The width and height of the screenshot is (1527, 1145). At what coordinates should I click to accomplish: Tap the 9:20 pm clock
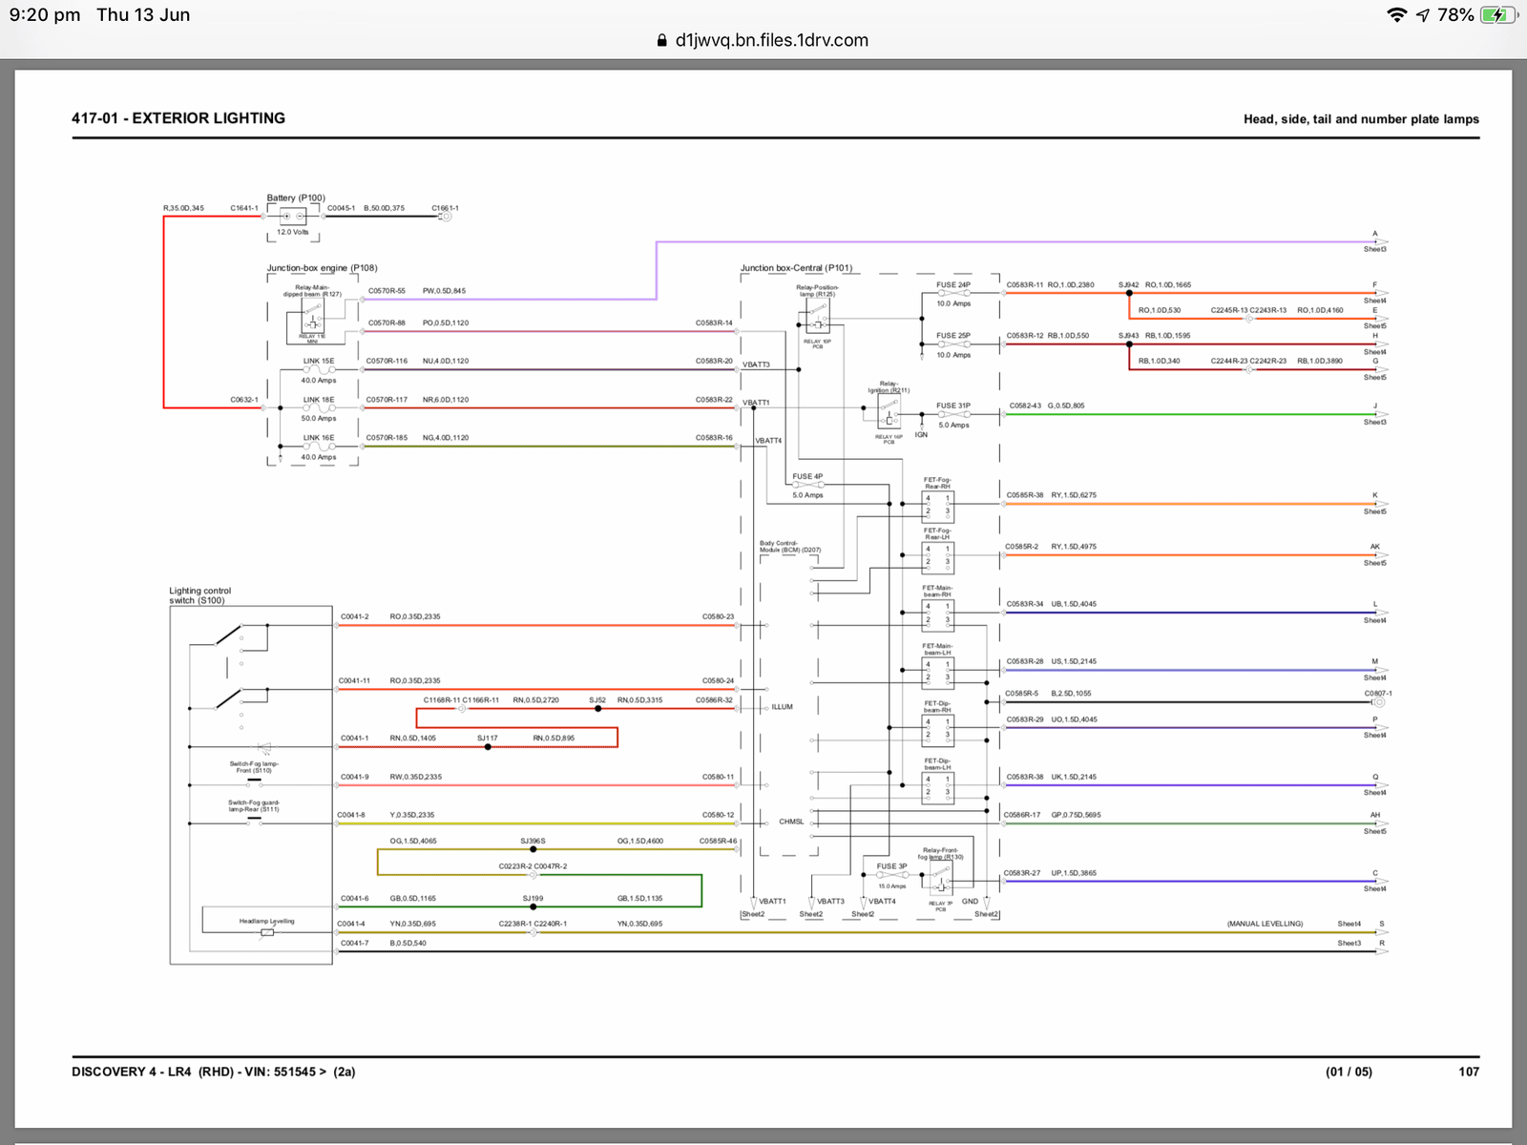pos(45,15)
